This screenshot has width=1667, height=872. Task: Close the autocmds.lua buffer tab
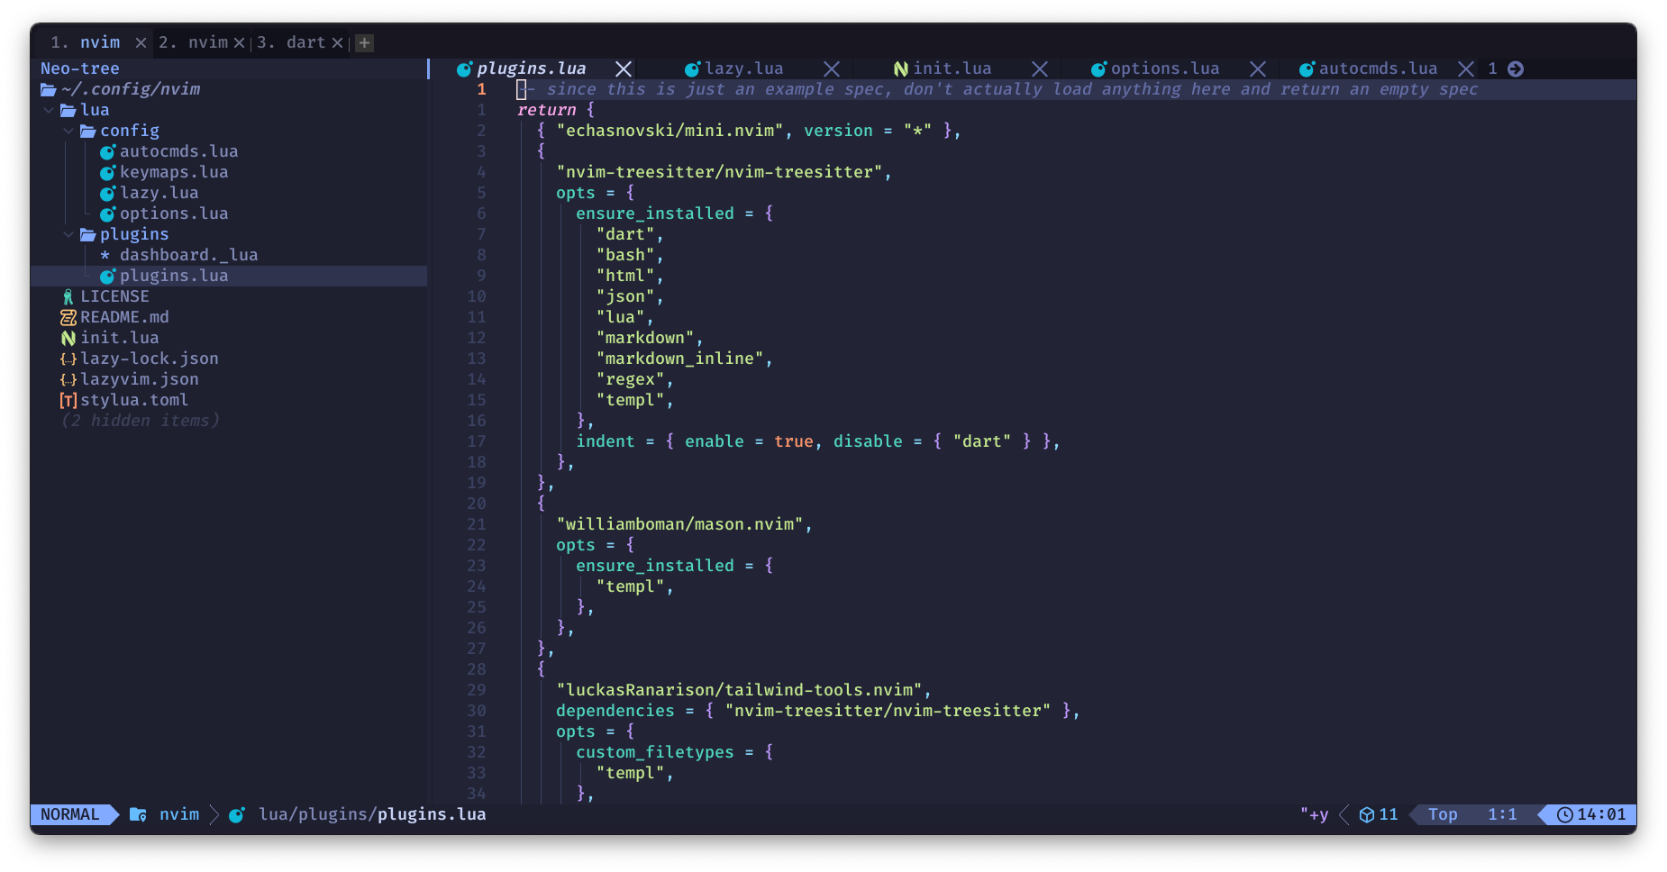pos(1465,68)
